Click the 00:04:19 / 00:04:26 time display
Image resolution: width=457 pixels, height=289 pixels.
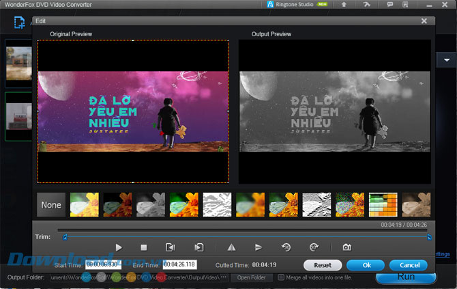pyautogui.click(x=404, y=225)
